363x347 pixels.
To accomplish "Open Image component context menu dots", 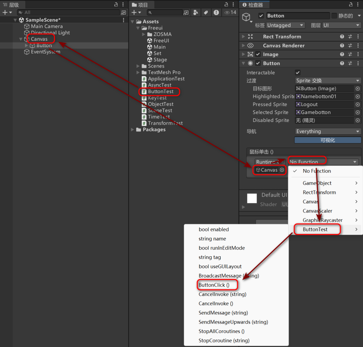I will click(x=358, y=54).
